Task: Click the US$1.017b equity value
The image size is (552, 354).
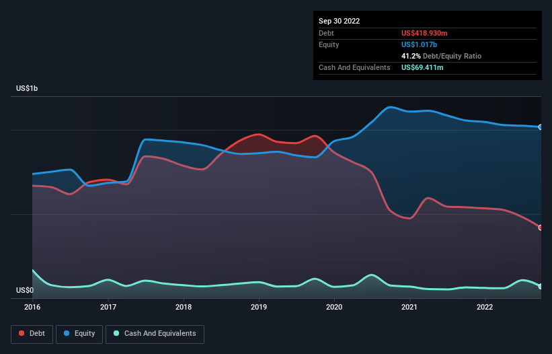Action: pos(419,44)
